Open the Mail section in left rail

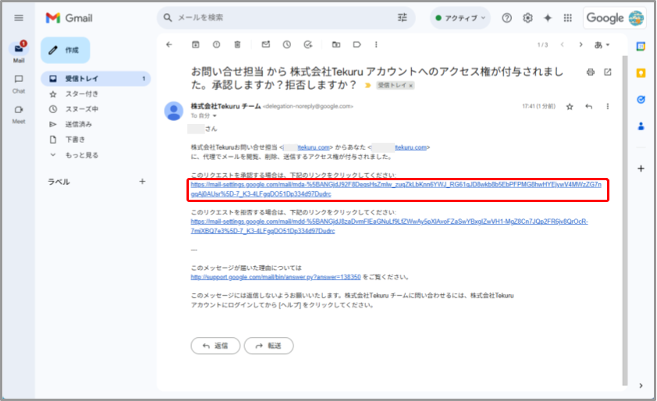point(19,52)
